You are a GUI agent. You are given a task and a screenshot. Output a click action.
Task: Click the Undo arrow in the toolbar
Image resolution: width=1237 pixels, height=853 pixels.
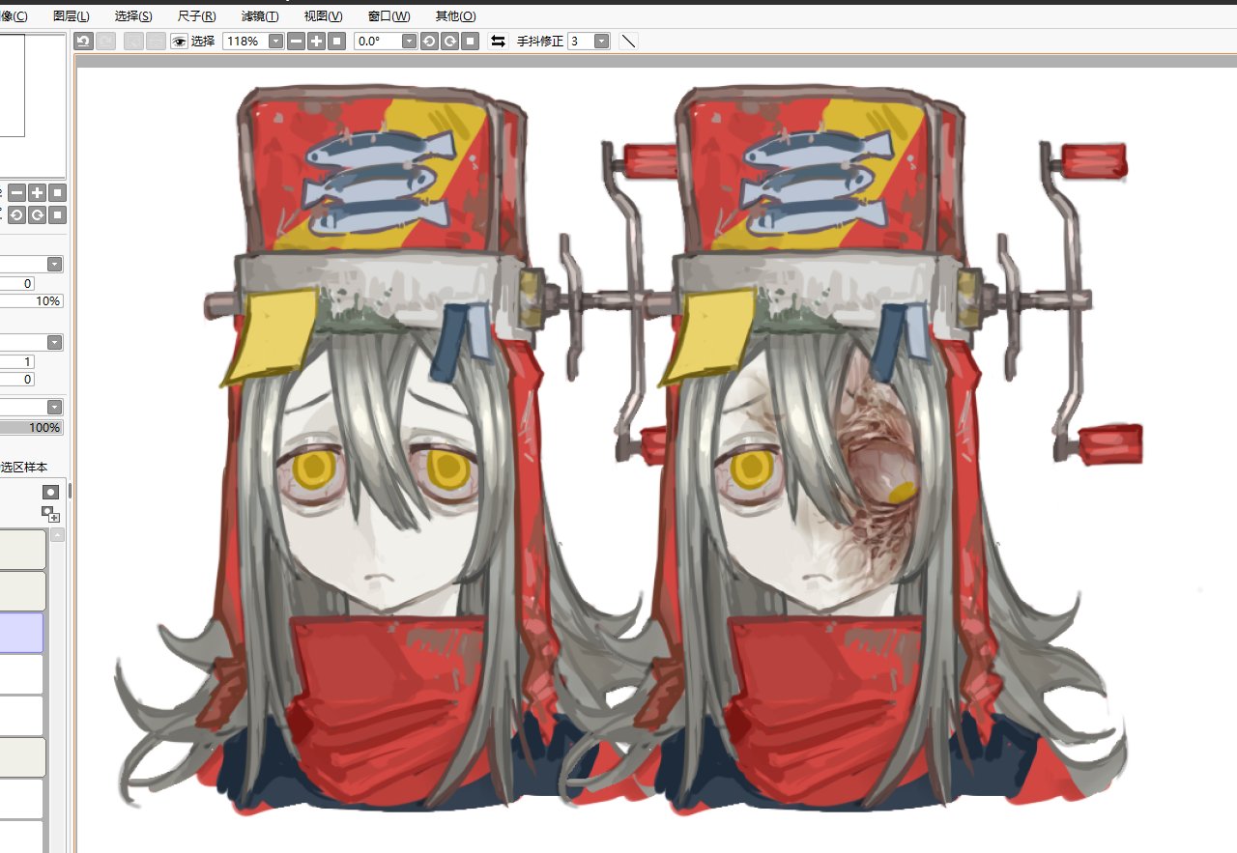[x=83, y=41]
